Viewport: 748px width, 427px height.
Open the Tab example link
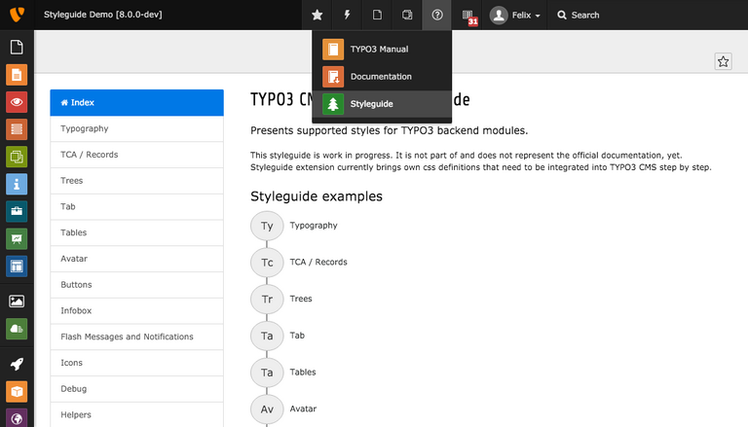pyautogui.click(x=297, y=336)
